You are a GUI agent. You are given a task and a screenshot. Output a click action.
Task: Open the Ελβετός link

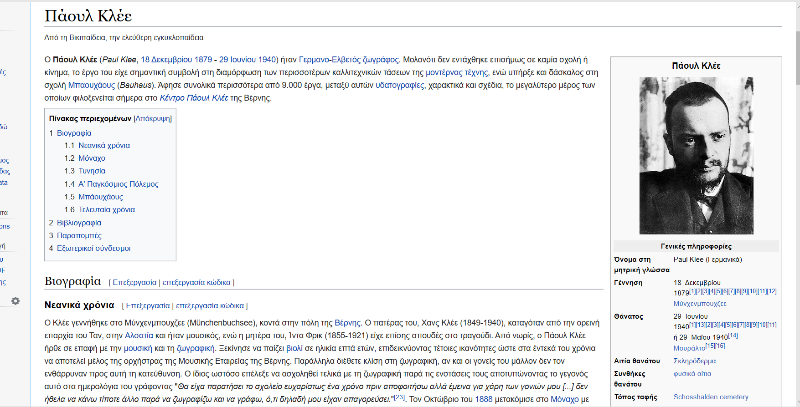click(346, 60)
